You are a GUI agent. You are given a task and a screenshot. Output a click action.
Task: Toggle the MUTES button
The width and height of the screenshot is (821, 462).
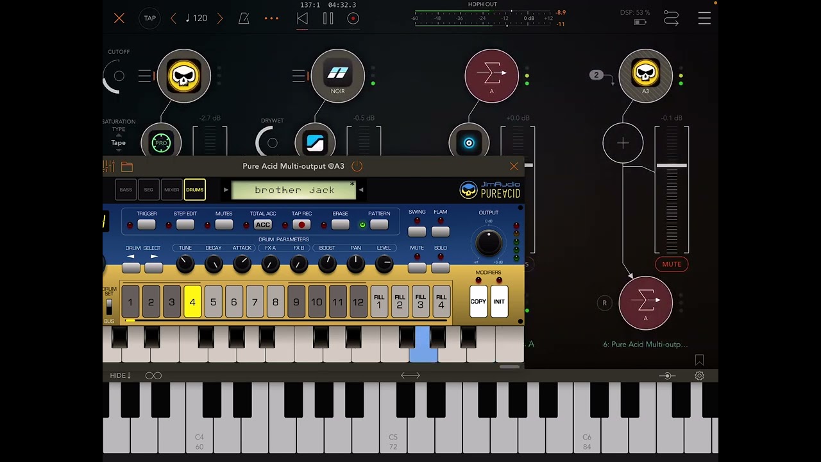[224, 225]
